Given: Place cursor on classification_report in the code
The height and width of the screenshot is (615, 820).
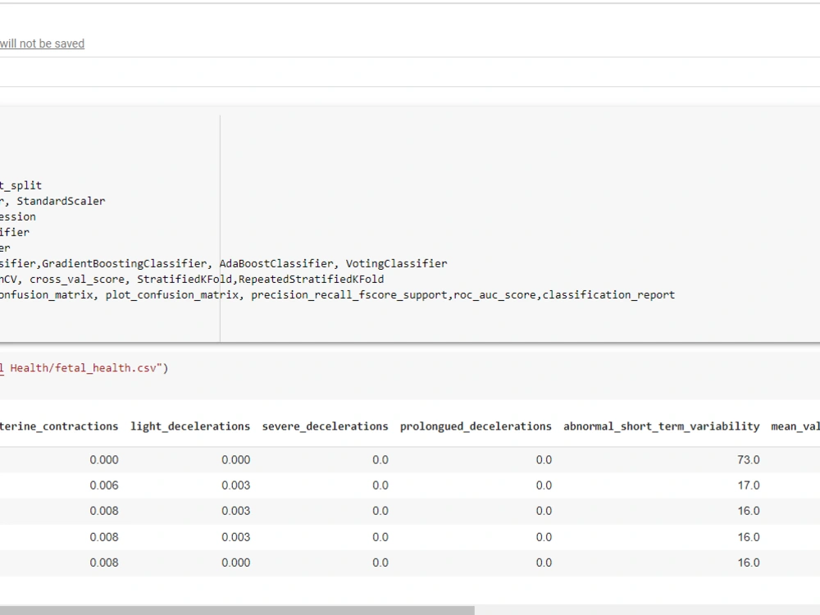Looking at the screenshot, I should tap(608, 295).
